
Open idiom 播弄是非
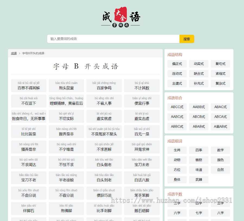point(29,147)
